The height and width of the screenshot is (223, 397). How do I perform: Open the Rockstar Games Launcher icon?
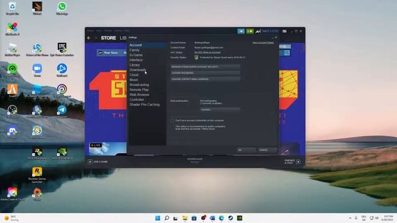click(37, 175)
